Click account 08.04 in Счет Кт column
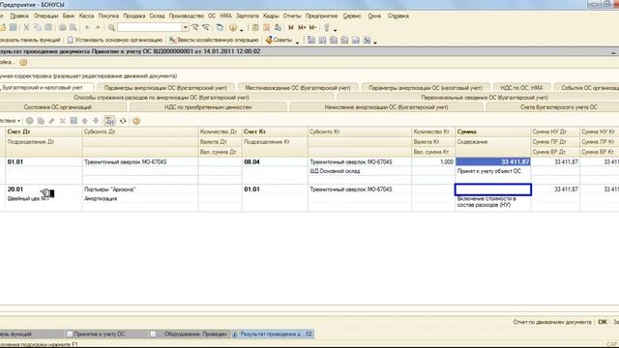This screenshot has height=348, width=619. pyautogui.click(x=251, y=161)
